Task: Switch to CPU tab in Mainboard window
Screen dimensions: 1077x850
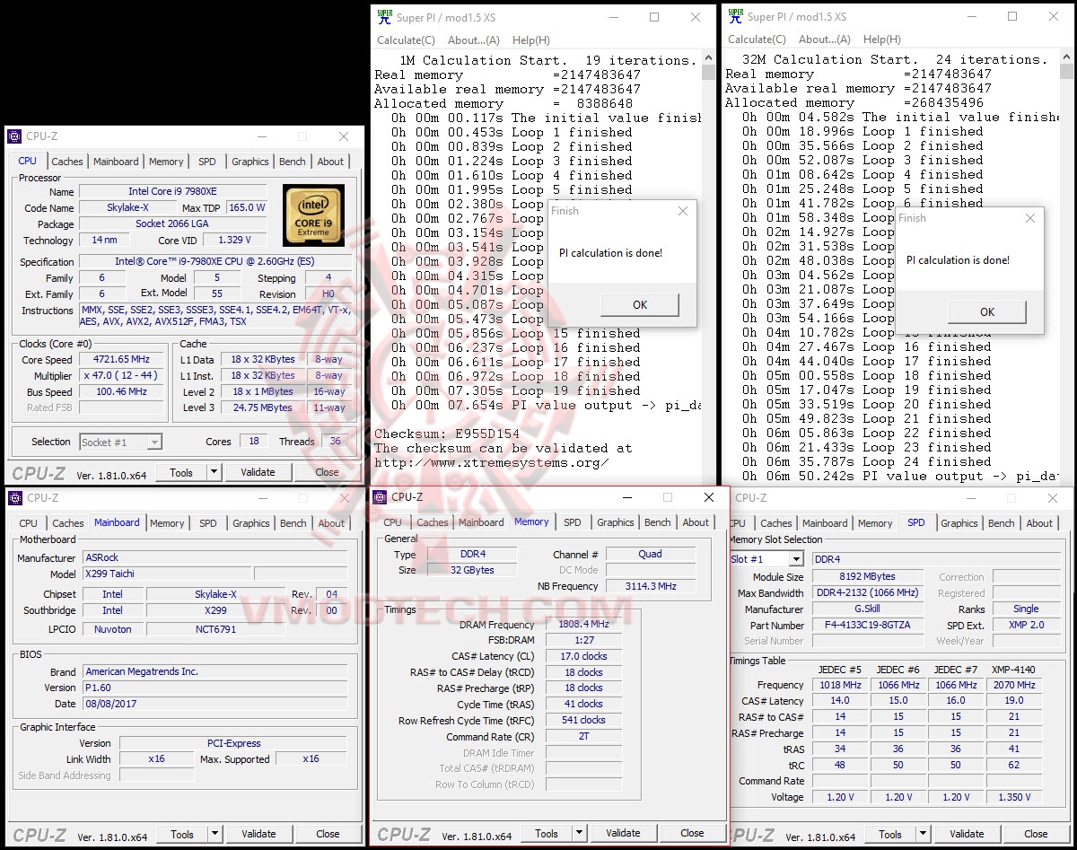Action: click(29, 523)
